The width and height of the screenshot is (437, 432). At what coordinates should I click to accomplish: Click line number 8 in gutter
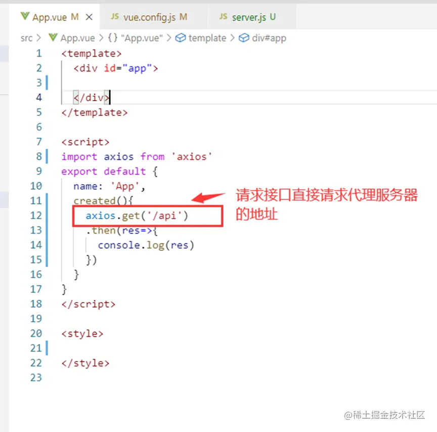coord(39,156)
